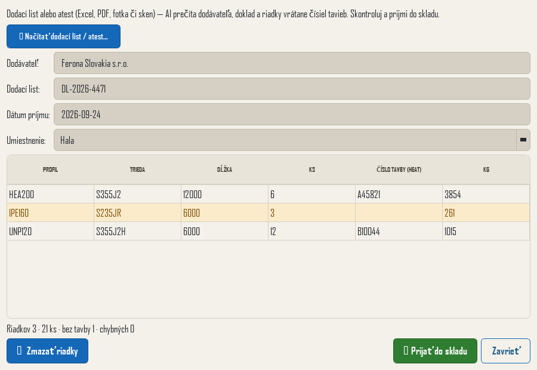Select the UNP120 profile cell
537x370 pixels.
coord(50,232)
